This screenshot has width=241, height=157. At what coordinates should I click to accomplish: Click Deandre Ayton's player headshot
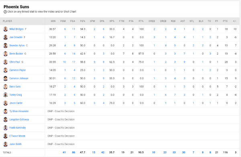click(5, 45)
